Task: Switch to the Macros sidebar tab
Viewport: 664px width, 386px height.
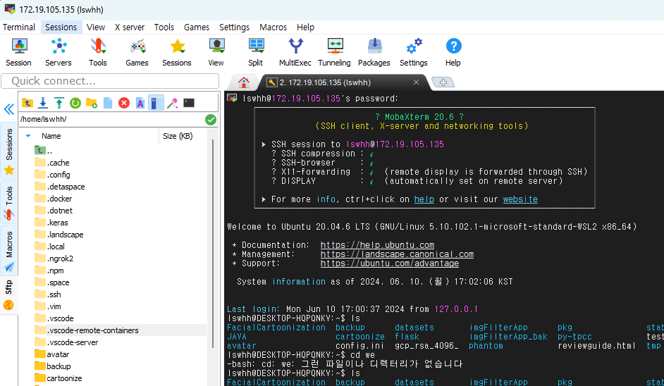Action: pyautogui.click(x=9, y=251)
